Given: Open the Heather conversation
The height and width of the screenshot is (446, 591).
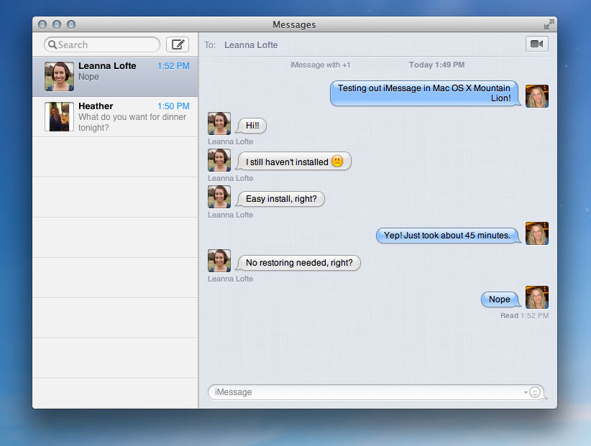Looking at the screenshot, I should pos(115,116).
